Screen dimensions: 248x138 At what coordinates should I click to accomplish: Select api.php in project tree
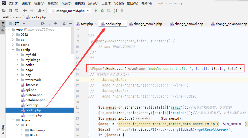pos(31,90)
